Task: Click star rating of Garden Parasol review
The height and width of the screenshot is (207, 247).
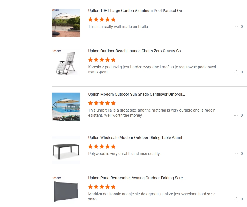Action: [x=102, y=19]
